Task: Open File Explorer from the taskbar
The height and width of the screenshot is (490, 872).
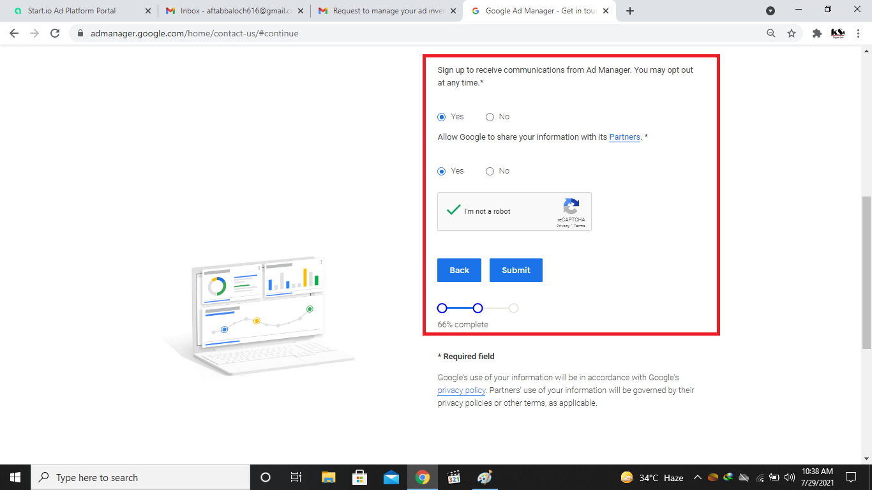Action: point(328,477)
